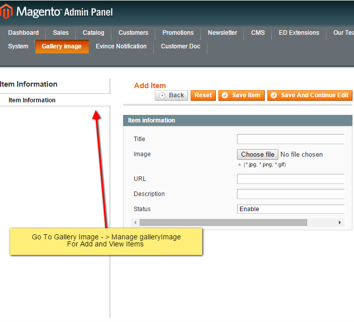Viewport: 354px width, 322px height.
Task: Click the URL input field
Action: 290,179
